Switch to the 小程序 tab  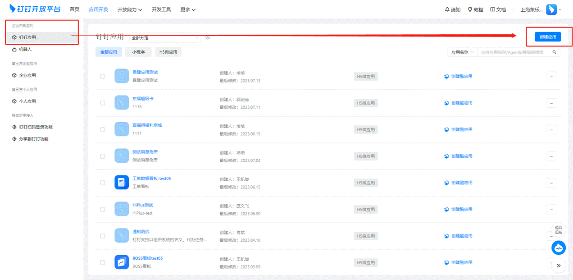coord(138,52)
